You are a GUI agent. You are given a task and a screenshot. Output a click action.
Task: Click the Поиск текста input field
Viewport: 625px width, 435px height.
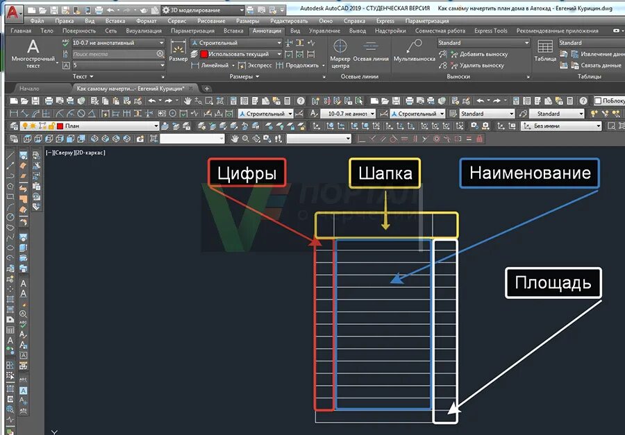click(114, 54)
